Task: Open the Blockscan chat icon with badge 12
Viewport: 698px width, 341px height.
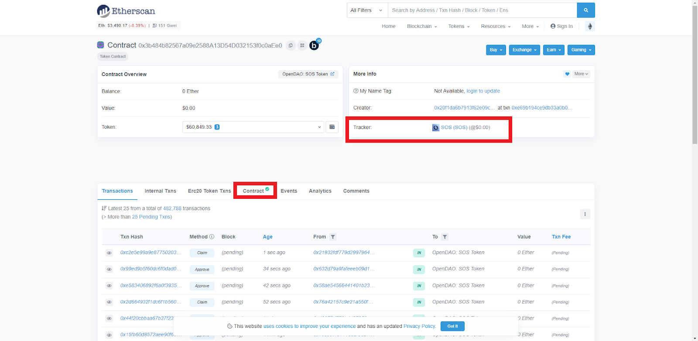Action: pos(315,44)
